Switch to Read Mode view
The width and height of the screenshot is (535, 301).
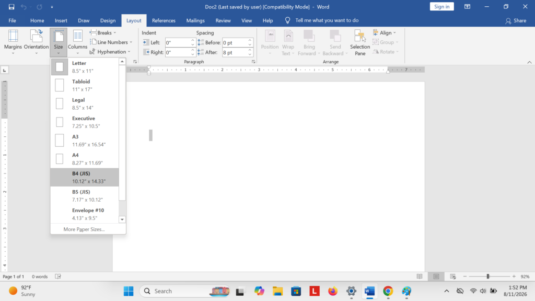[x=420, y=276]
